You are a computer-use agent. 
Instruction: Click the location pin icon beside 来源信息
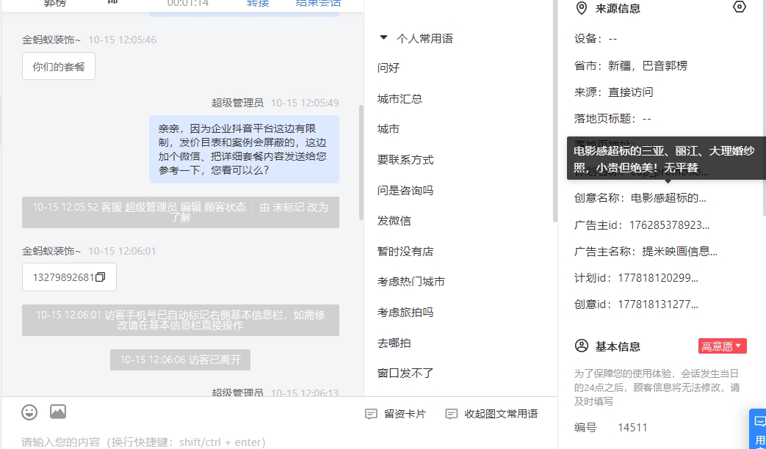(x=582, y=8)
